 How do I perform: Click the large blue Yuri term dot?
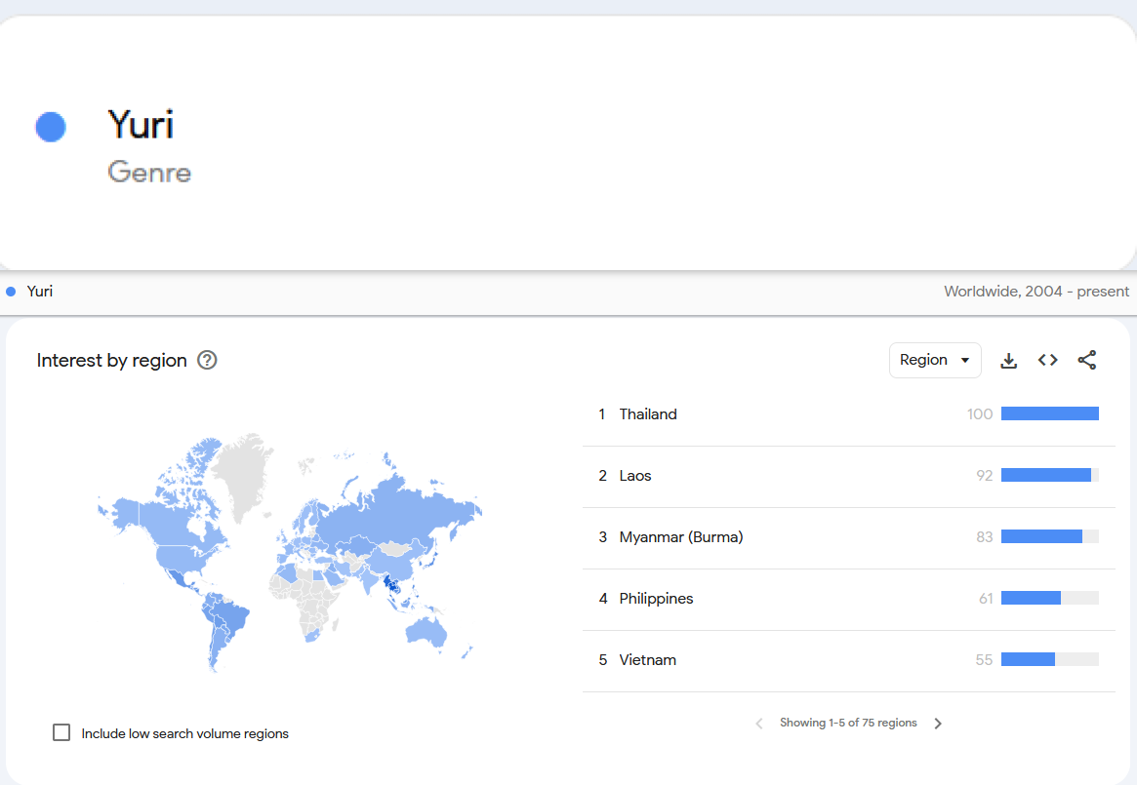(x=51, y=127)
